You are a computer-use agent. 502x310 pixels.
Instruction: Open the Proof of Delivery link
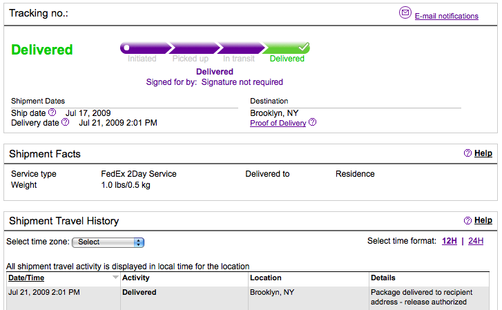point(278,123)
